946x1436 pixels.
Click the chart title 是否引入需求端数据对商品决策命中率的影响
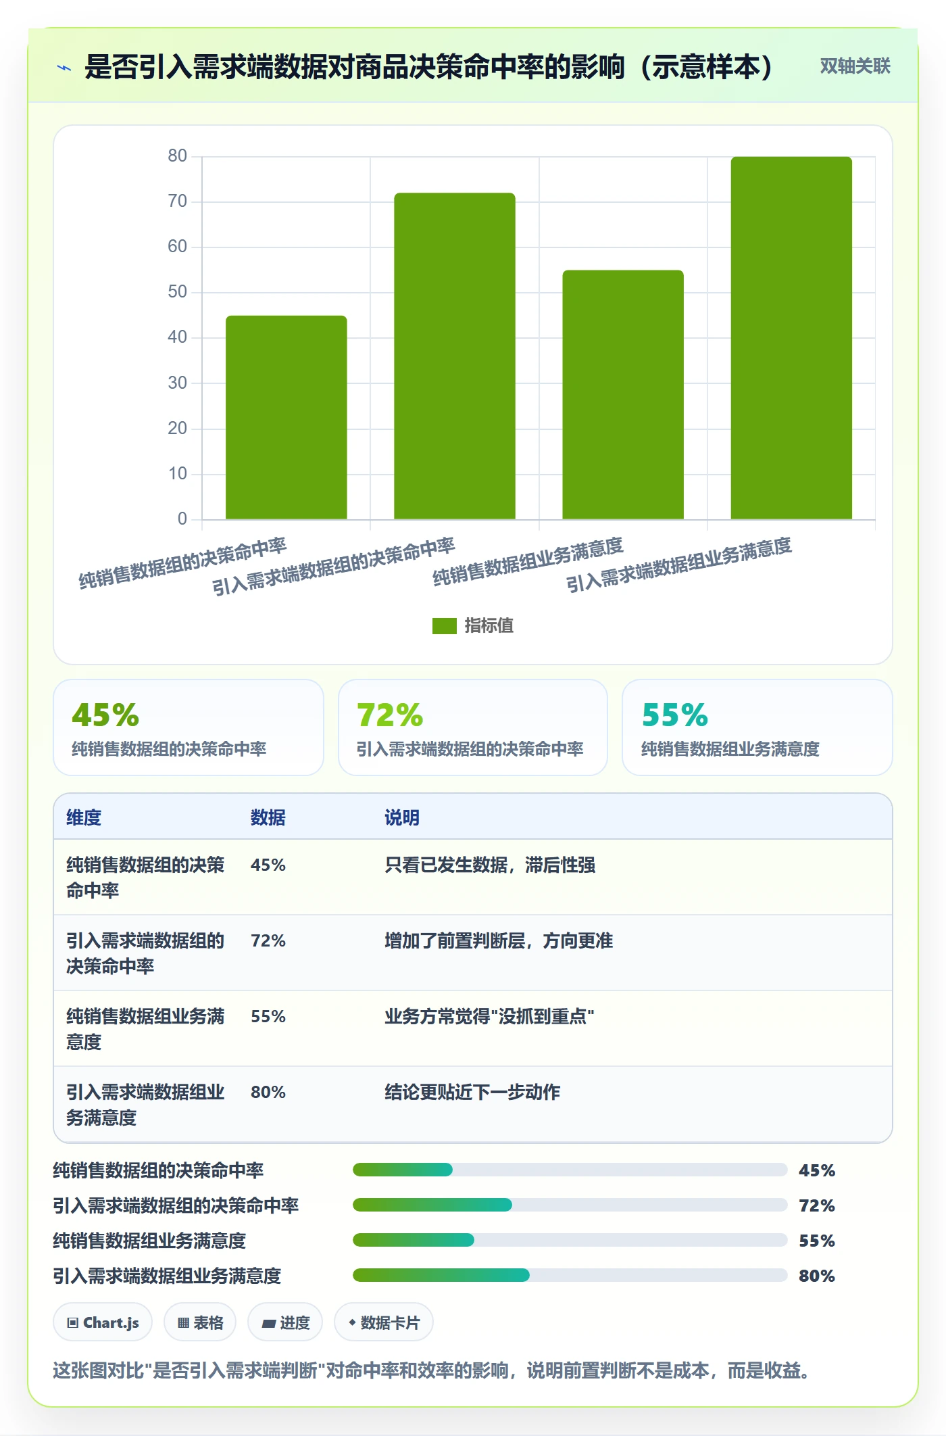pos(429,67)
